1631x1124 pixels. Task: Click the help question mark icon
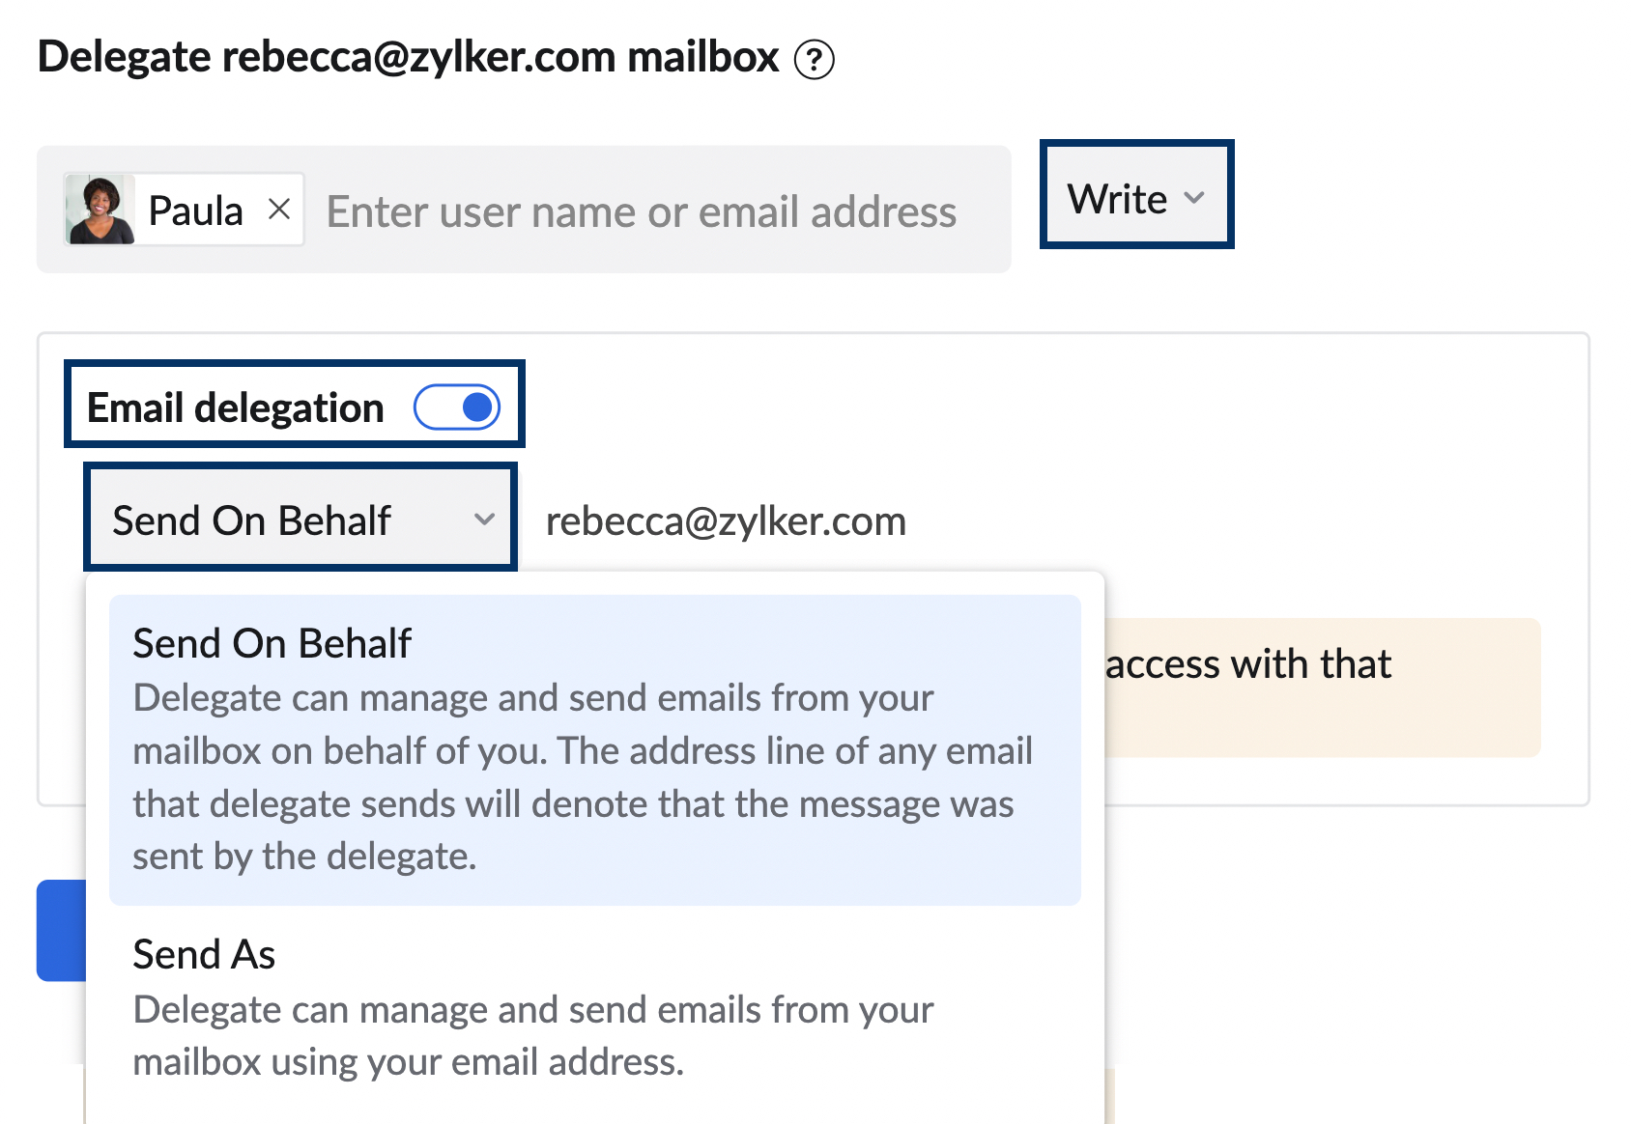[x=814, y=59]
